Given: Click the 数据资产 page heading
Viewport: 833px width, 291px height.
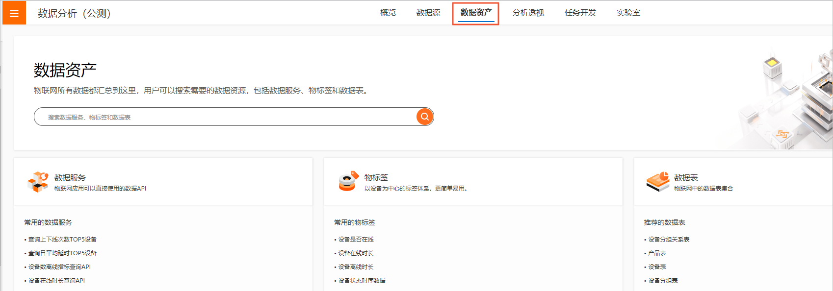Looking at the screenshot, I should pyautogui.click(x=65, y=70).
